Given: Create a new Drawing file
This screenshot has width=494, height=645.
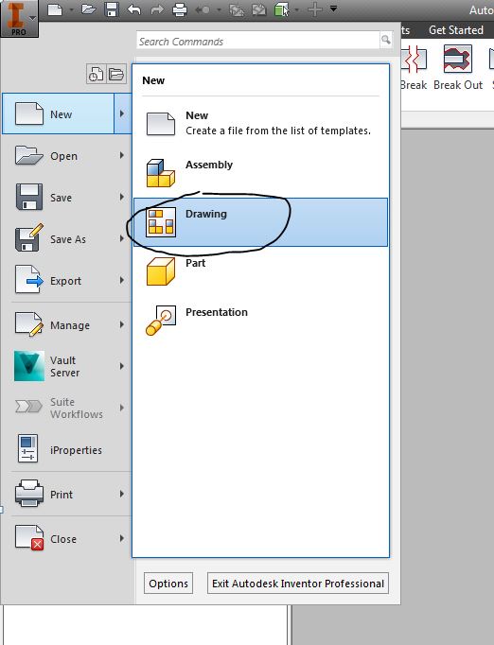Looking at the screenshot, I should tap(260, 222).
